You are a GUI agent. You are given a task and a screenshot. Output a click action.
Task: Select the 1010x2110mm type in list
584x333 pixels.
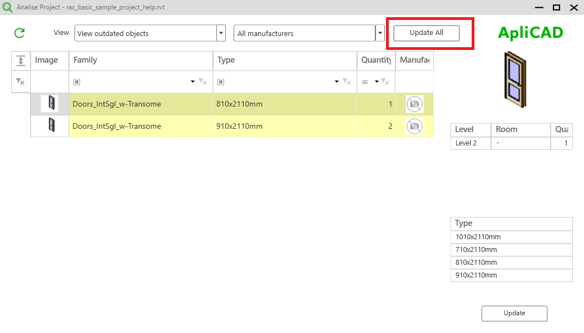click(x=511, y=237)
